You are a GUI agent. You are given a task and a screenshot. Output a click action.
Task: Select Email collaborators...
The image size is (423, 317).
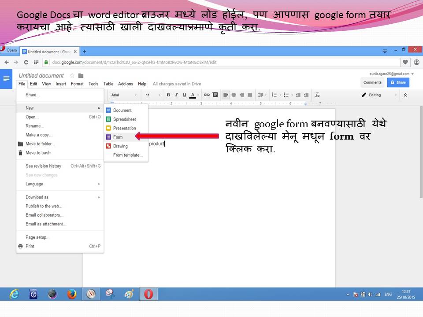click(x=60, y=215)
